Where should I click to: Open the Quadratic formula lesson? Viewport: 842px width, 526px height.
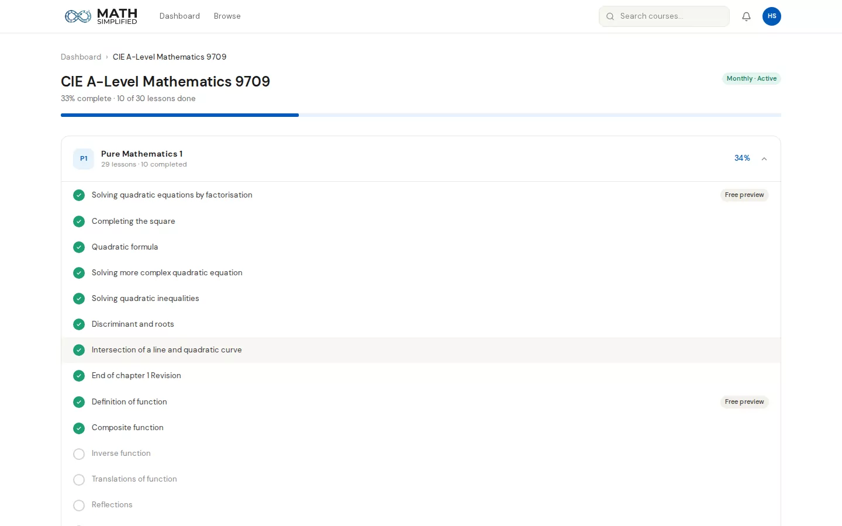[125, 247]
